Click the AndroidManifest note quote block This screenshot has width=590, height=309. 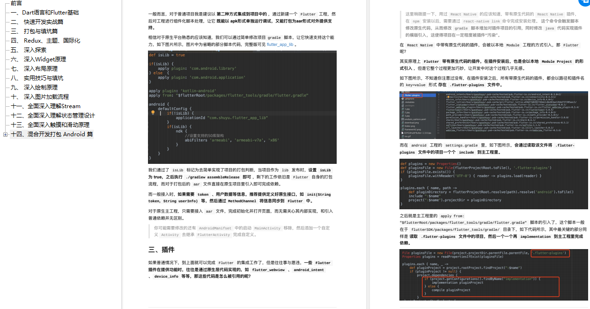pyautogui.click(x=242, y=231)
